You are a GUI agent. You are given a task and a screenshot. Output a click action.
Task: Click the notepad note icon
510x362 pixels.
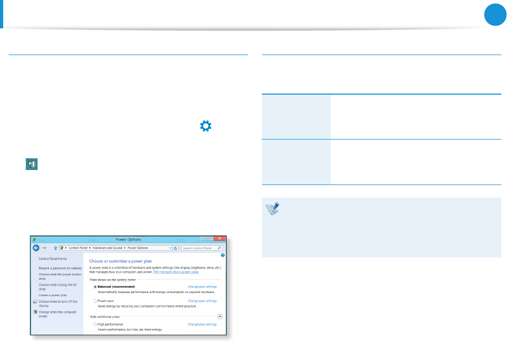coord(273,209)
